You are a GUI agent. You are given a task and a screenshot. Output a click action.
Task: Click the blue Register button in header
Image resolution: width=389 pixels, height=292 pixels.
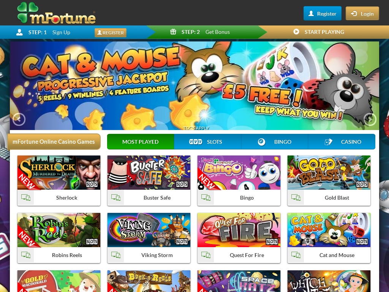click(x=323, y=13)
